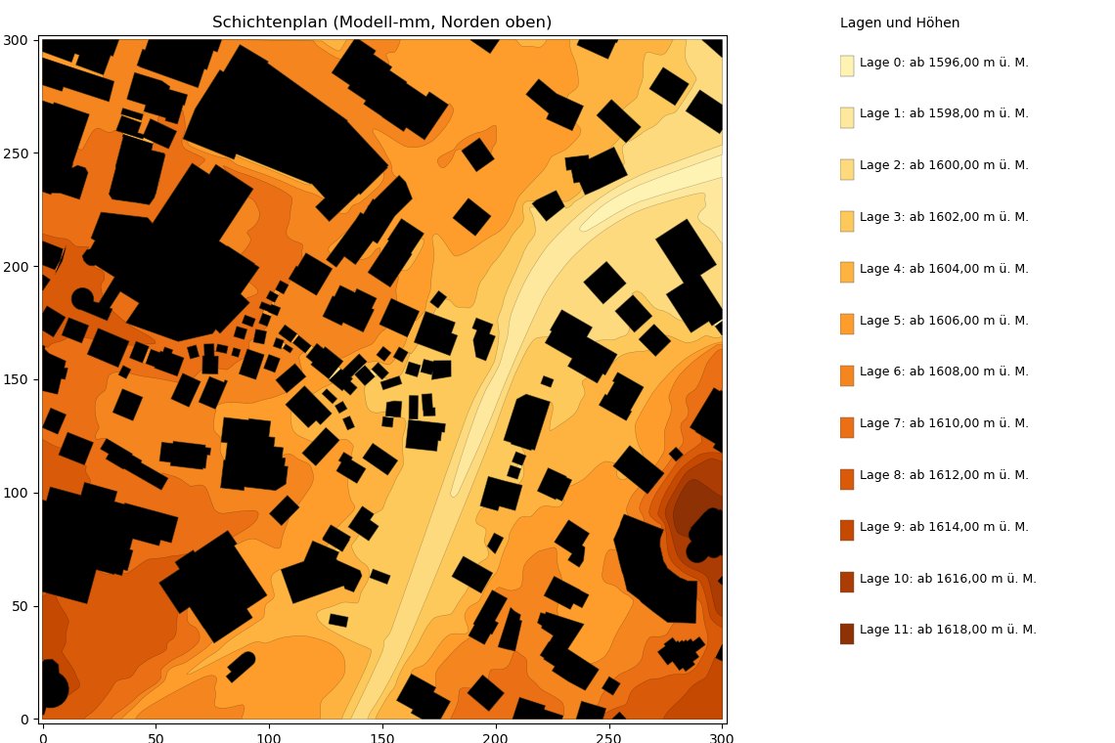
Task: Click the darkest Lage 11 swatch
Action: pos(847,634)
